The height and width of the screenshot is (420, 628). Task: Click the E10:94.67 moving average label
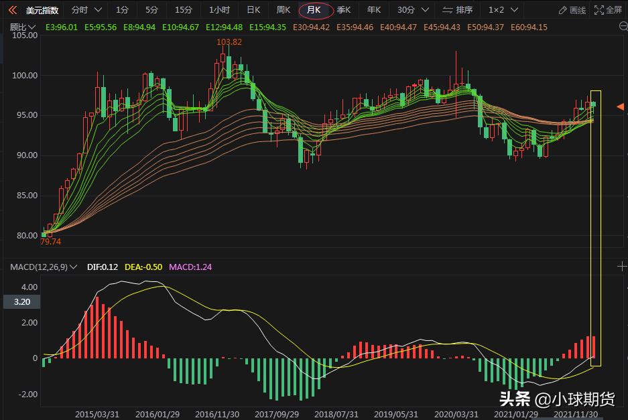(x=181, y=27)
